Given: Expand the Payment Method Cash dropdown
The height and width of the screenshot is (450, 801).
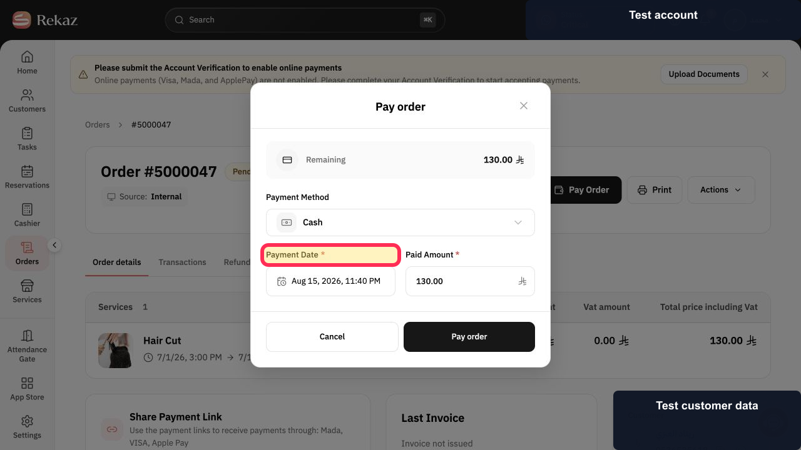Looking at the screenshot, I should click(400, 222).
